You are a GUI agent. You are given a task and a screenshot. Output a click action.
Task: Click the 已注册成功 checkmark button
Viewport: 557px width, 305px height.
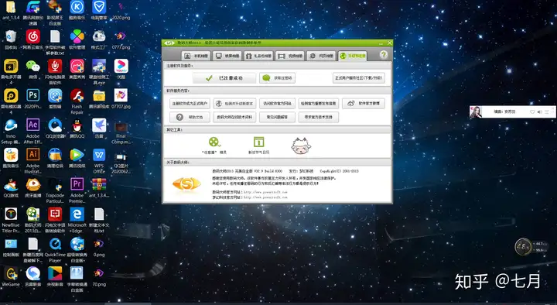pyautogui.click(x=224, y=78)
